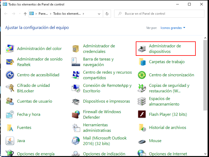
Task: Open the Administración del color link
Action: 39,49
